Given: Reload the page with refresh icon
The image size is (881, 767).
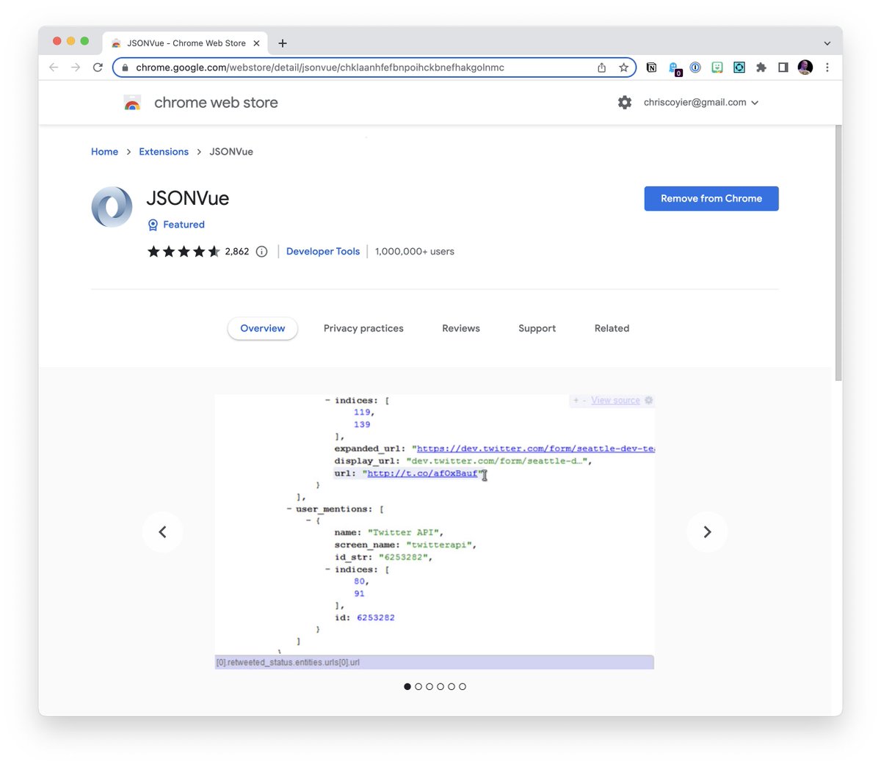Looking at the screenshot, I should [x=98, y=68].
